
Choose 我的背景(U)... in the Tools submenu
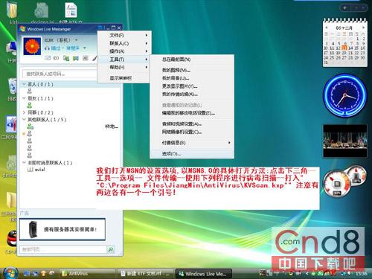point(192,78)
